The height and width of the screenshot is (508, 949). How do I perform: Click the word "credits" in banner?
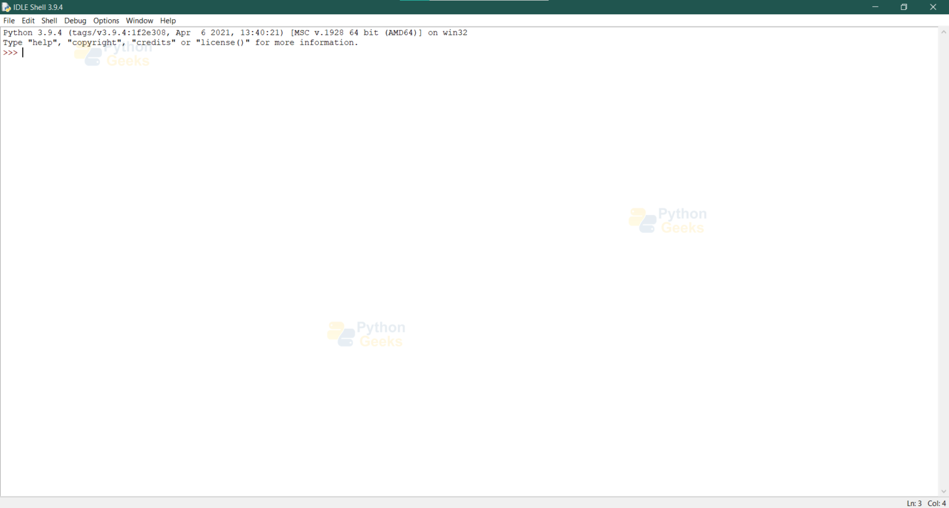(x=154, y=43)
